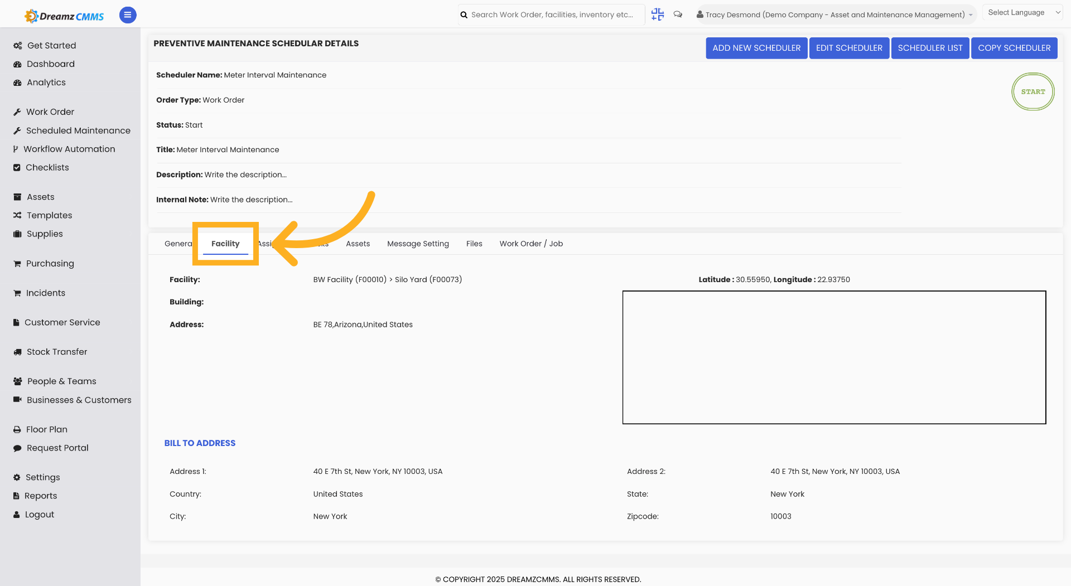Open the Work Order / Job tab
Screen dimensions: 1071x586
531,244
